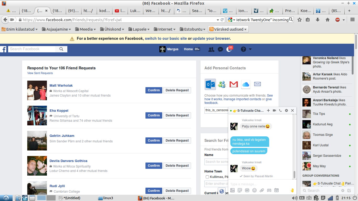Screen dimensions: 358x201
Task: Tick the Kullimaa home town checkbox
Action: (x=207, y=177)
